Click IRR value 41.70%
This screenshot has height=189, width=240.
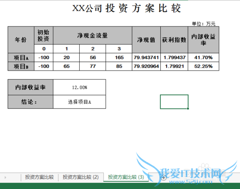pos(204,58)
